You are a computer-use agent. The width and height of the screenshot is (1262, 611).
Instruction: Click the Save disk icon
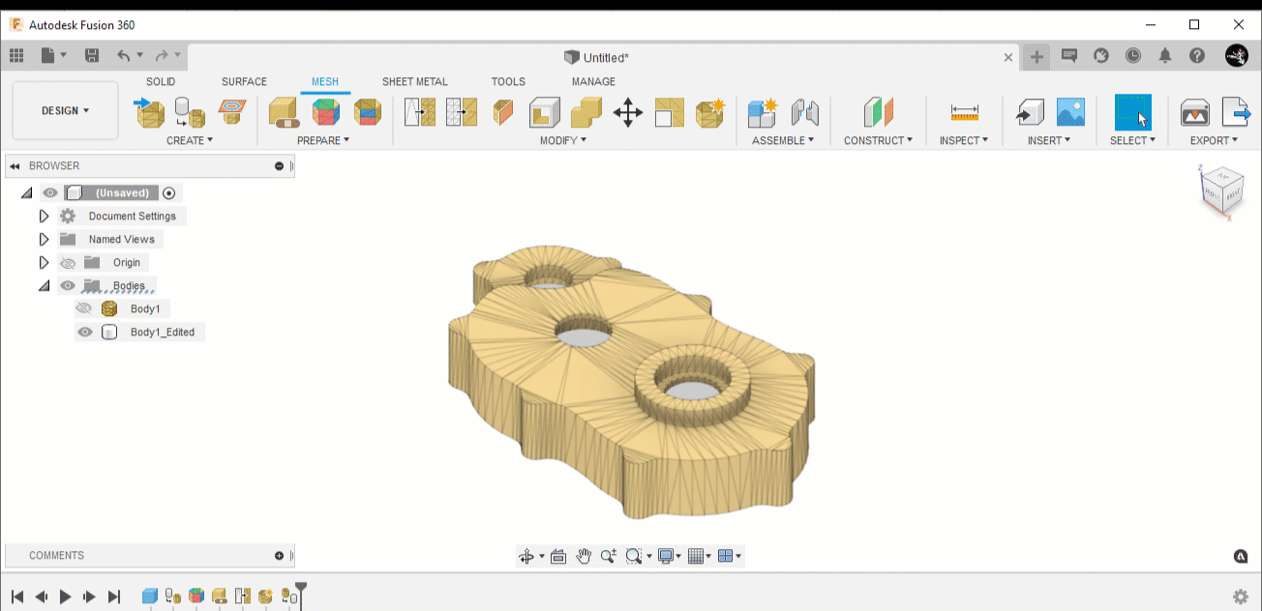click(92, 56)
